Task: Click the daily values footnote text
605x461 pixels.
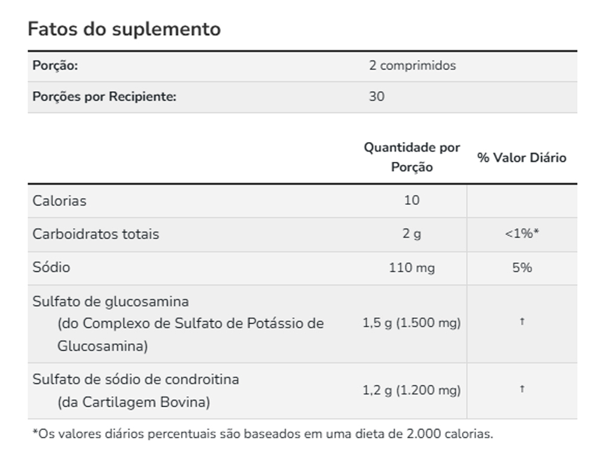Action: pyautogui.click(x=262, y=434)
